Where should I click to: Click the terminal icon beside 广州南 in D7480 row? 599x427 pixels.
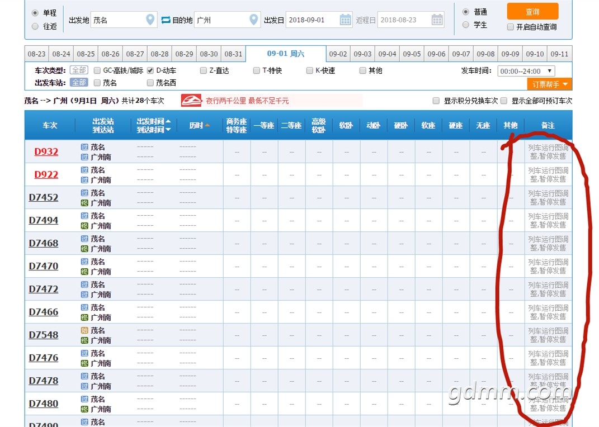pos(84,409)
